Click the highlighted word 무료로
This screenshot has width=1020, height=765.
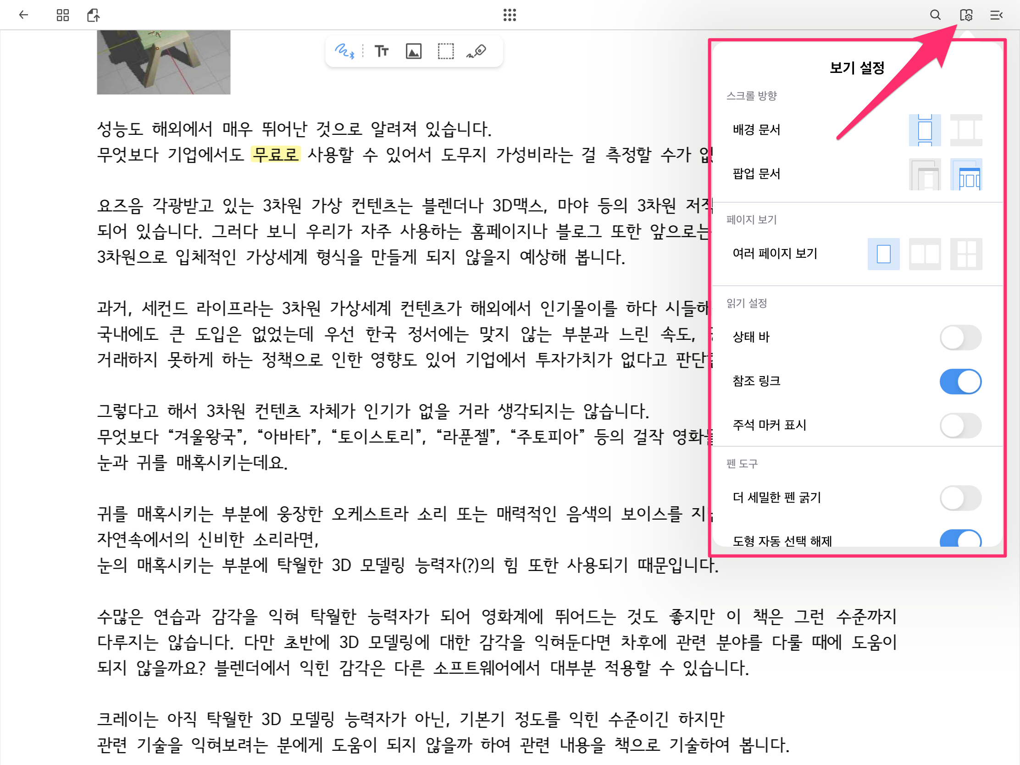point(276,155)
